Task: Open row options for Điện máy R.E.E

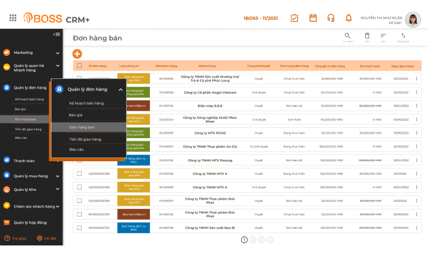Action: click(x=416, y=106)
